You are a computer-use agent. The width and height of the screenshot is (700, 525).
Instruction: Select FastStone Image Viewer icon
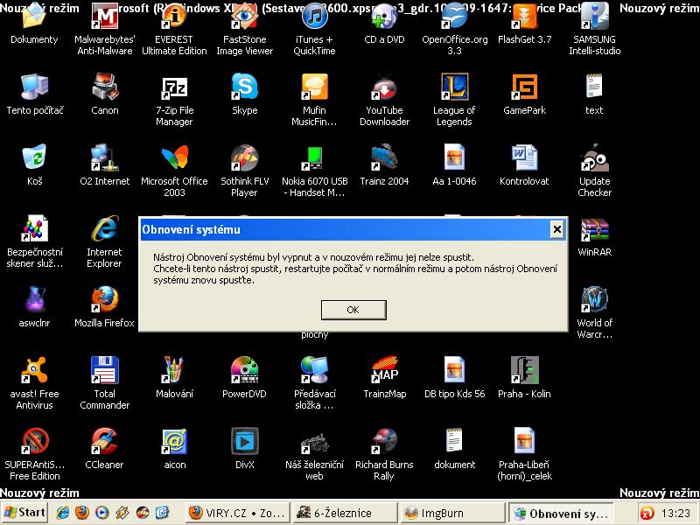click(245, 16)
